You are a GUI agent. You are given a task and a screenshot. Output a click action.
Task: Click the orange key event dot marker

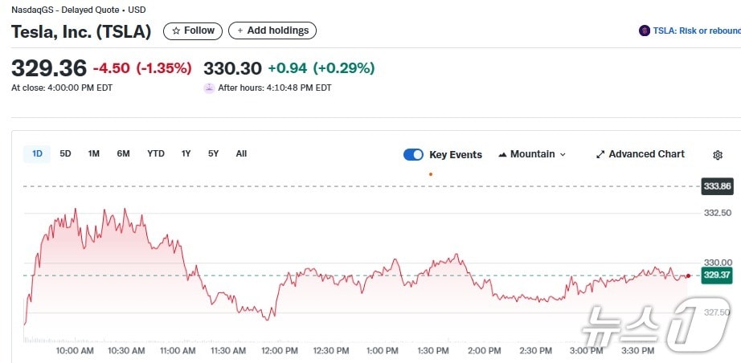pos(431,173)
